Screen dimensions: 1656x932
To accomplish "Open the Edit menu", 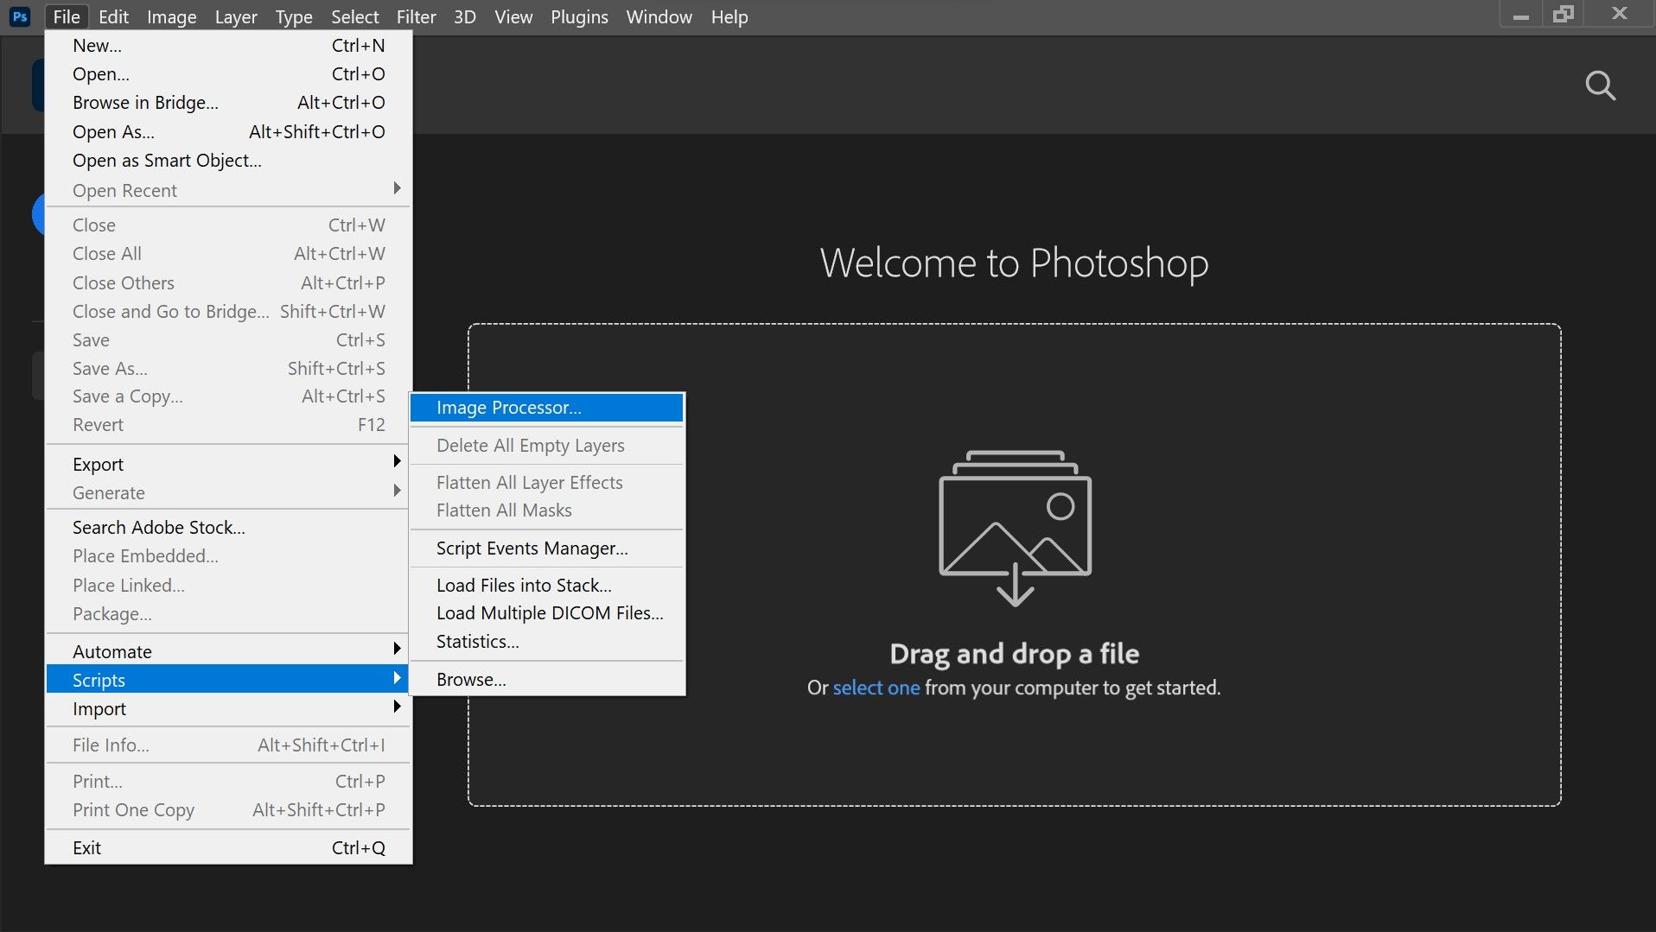I will pos(113,16).
